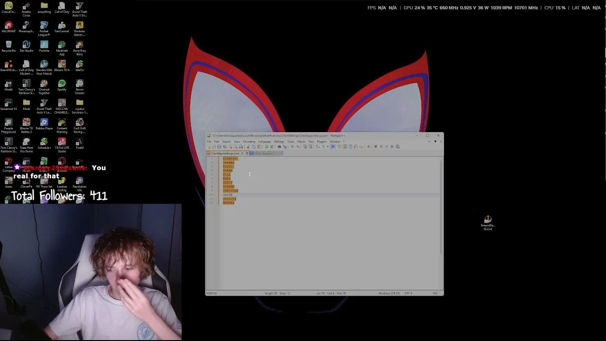606x341 pixels.
Task: Select the Fortnite desktop icon
Action: pyautogui.click(x=44, y=47)
